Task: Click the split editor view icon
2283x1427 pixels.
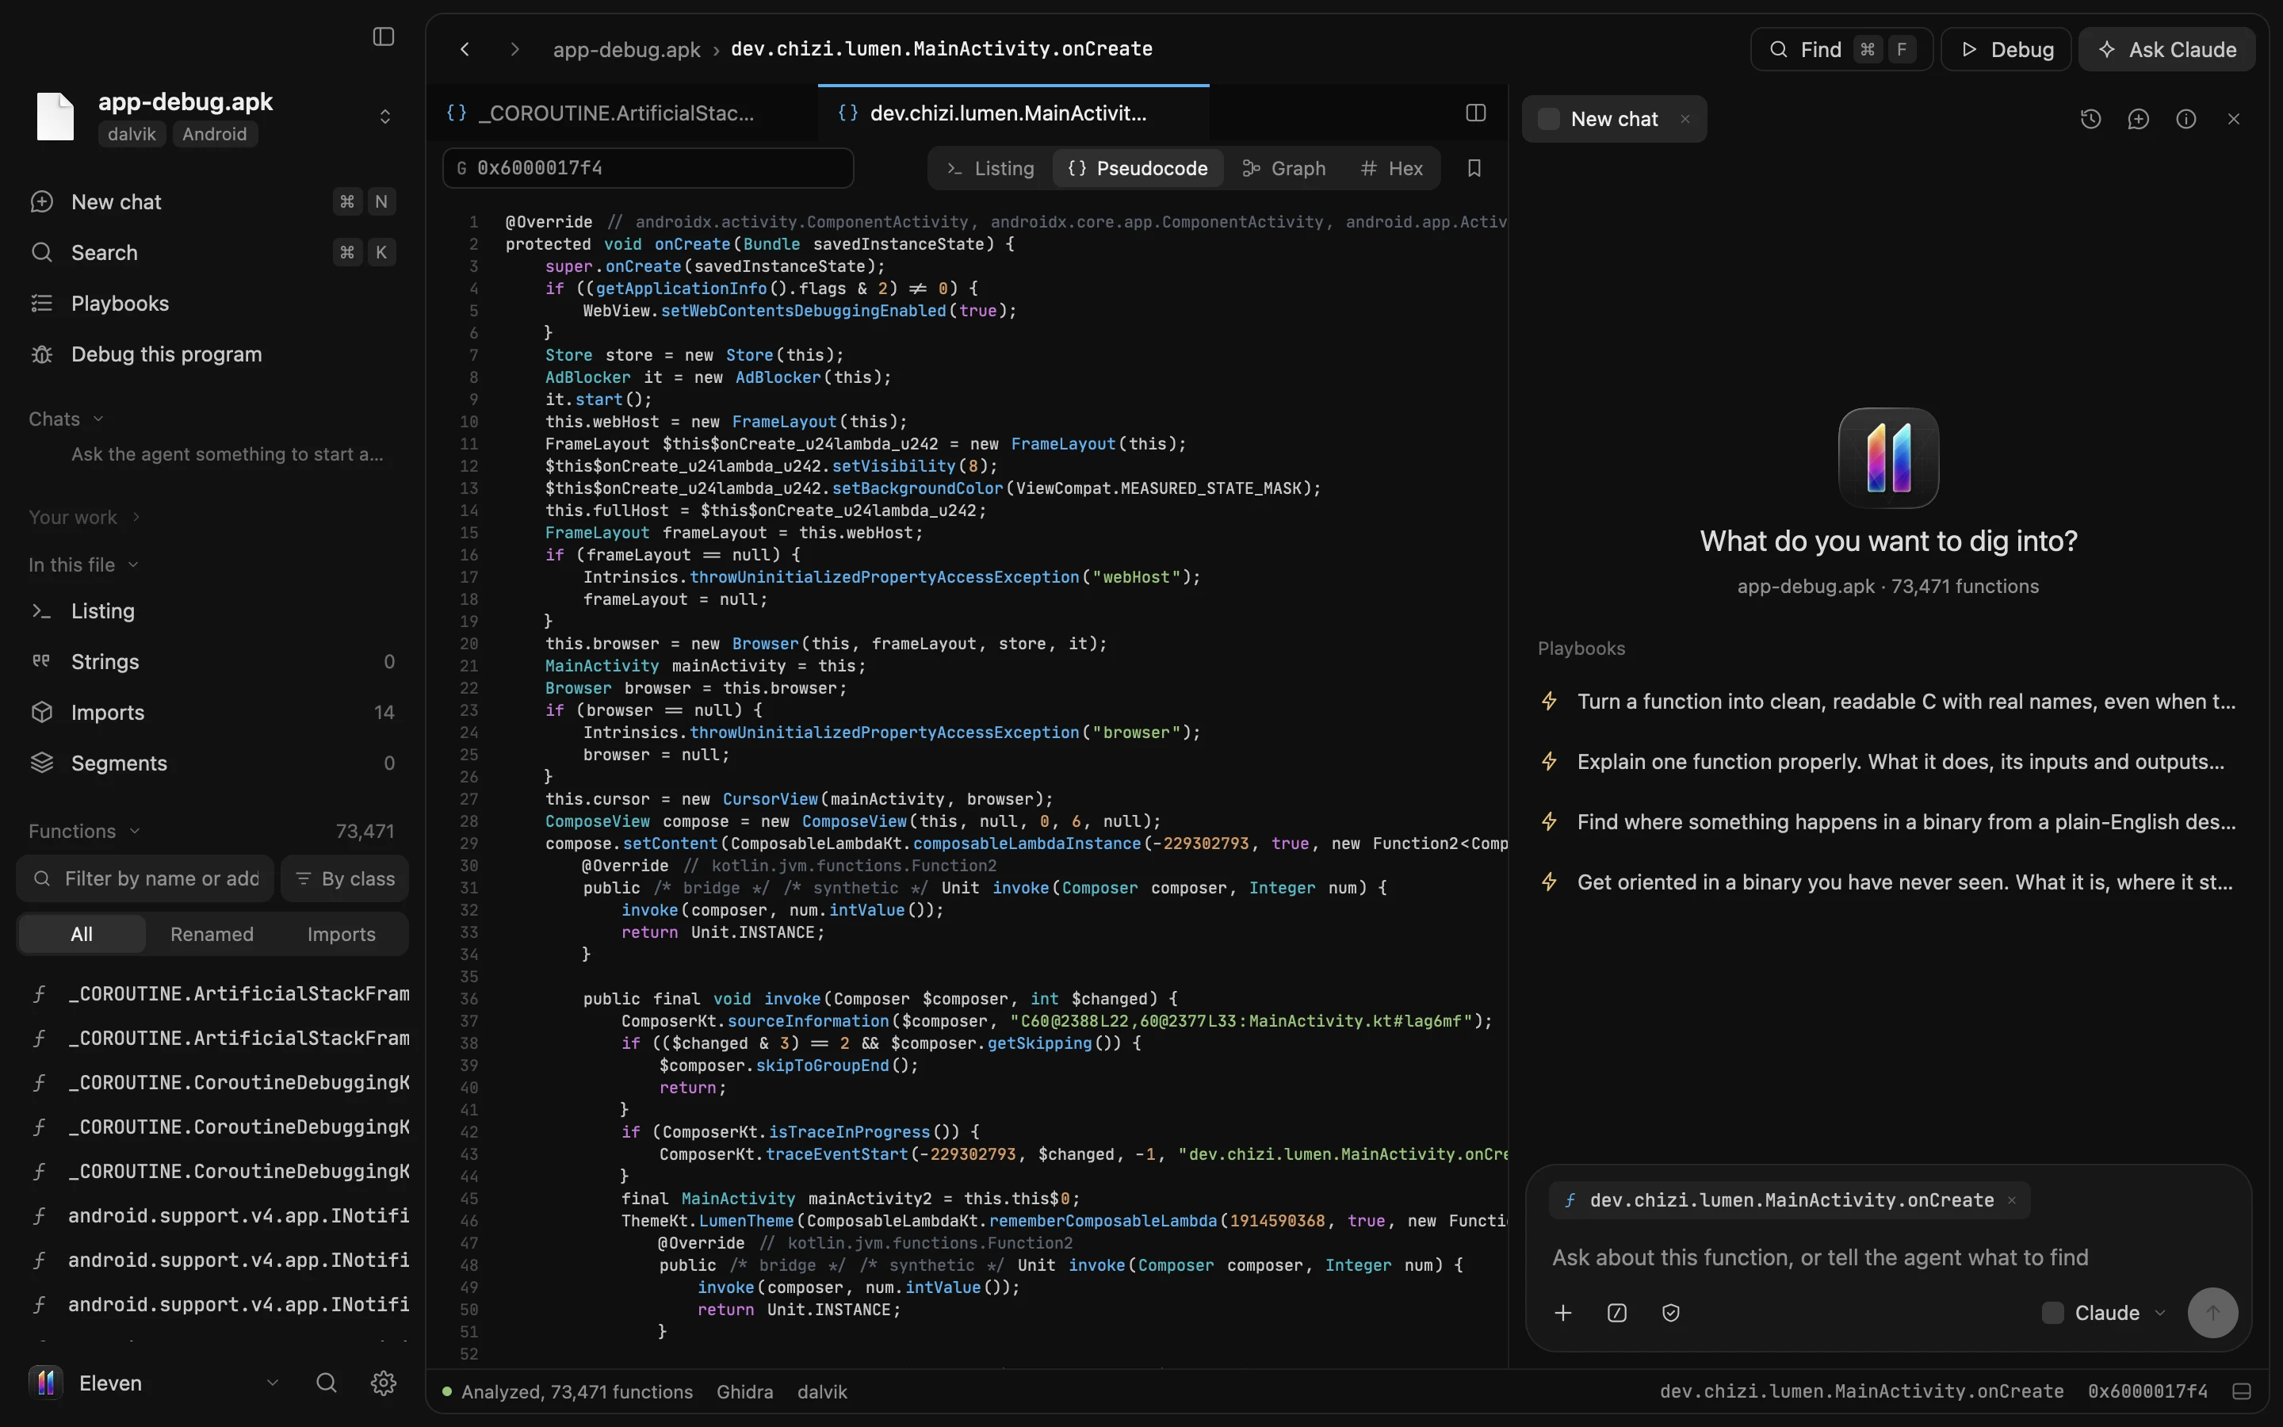Action: [x=1476, y=113]
